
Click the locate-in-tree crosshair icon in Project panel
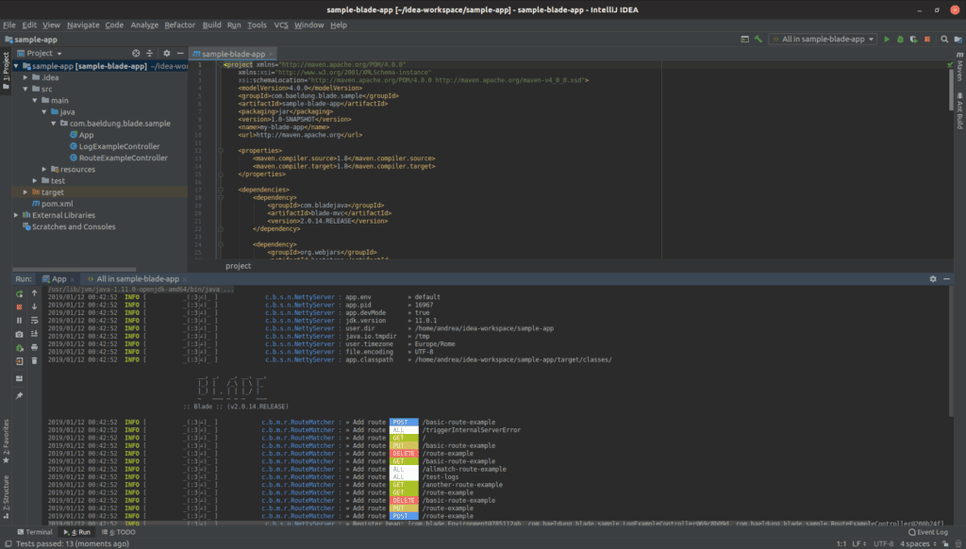(136, 54)
